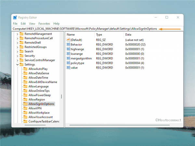Click the ServiceControlManager folder icon

click(x=21, y=60)
